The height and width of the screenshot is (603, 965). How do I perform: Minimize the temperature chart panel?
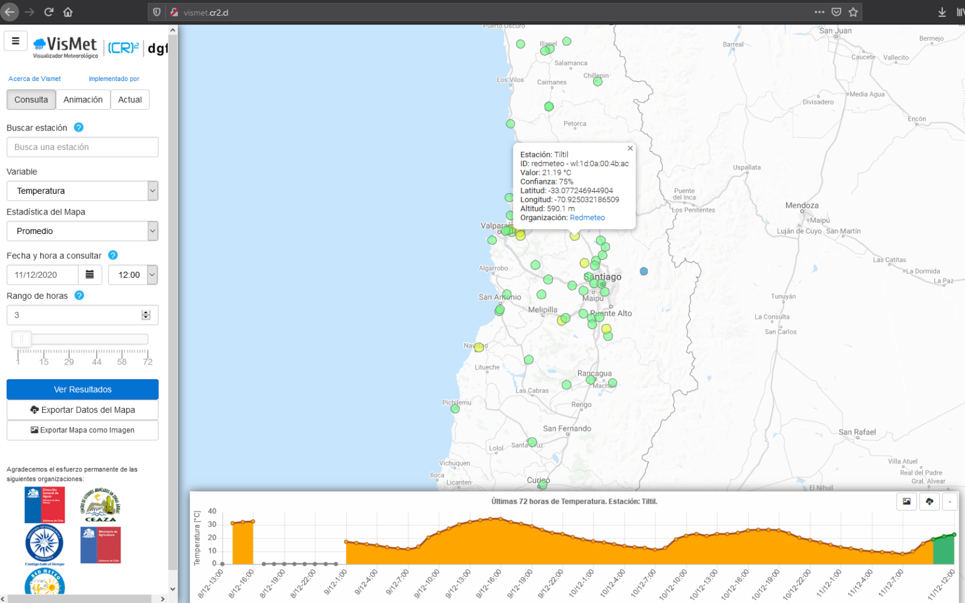click(x=950, y=501)
